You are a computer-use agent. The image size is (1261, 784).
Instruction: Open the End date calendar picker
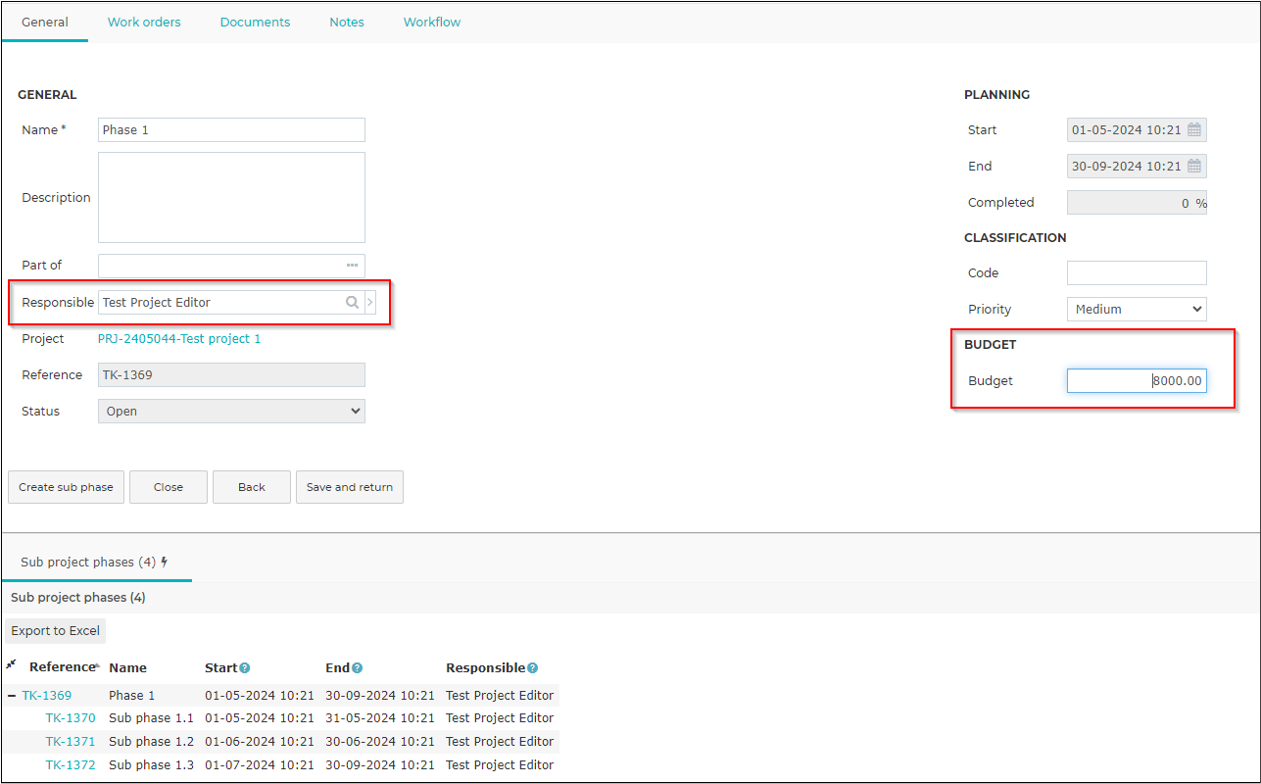(x=1193, y=166)
